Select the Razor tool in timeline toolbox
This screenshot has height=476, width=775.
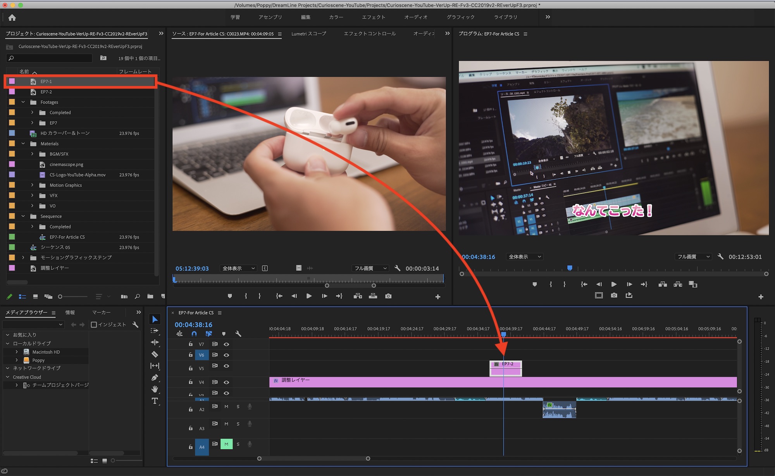(x=155, y=354)
